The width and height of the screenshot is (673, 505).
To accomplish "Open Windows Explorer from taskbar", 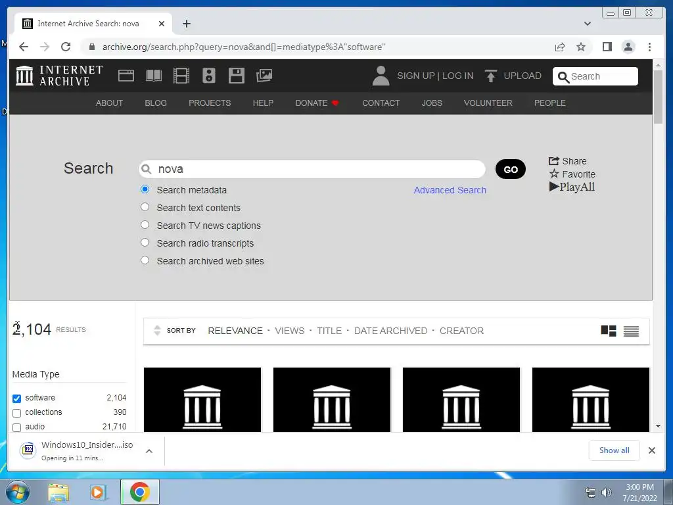I will click(58, 492).
